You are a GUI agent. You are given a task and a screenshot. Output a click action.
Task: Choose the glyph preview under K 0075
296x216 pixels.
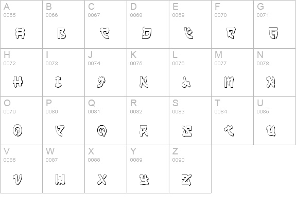[x=144, y=82]
